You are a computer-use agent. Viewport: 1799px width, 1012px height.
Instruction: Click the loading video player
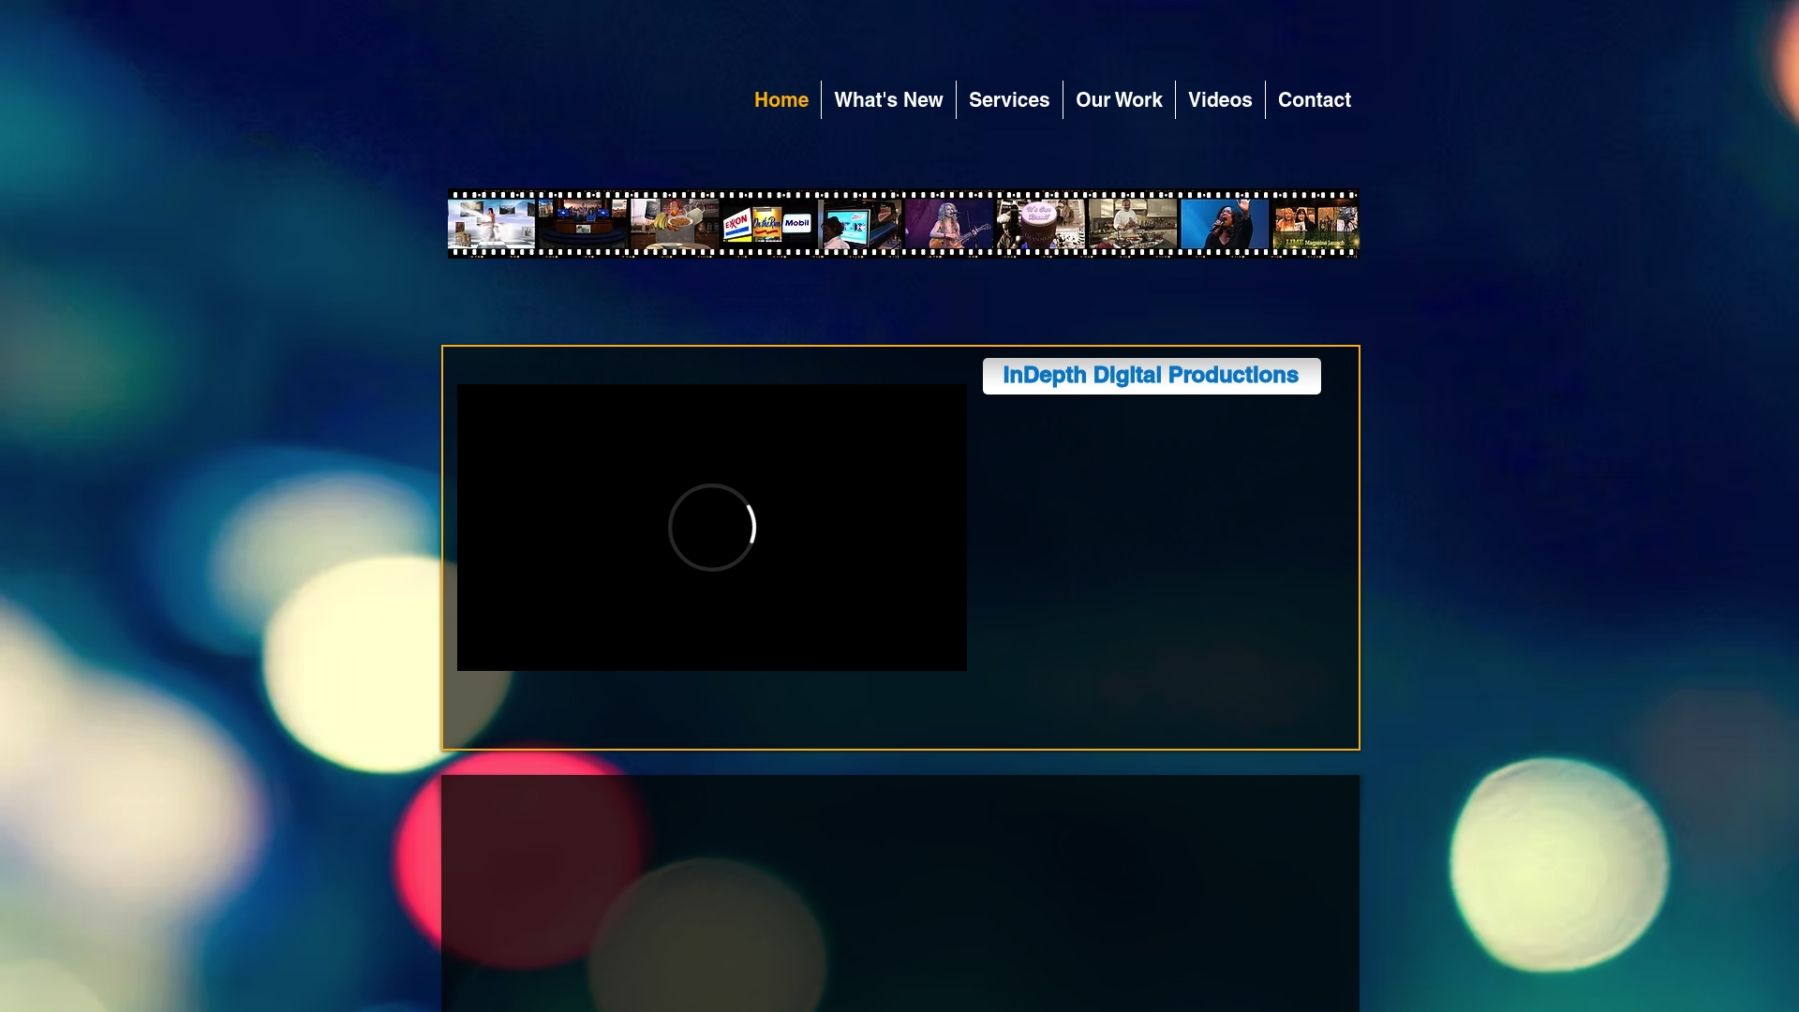coord(712,528)
